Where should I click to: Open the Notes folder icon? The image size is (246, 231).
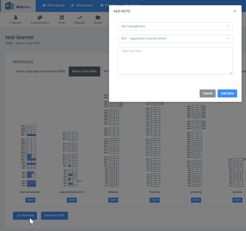point(98,17)
